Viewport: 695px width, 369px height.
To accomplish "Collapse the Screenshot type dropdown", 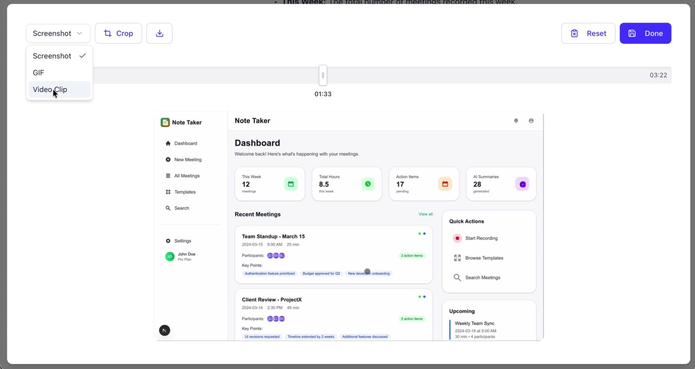I will click(x=58, y=33).
